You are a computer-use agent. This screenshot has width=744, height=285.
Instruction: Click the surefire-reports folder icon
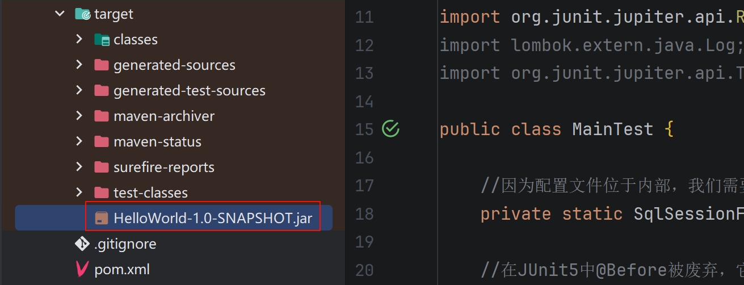click(x=102, y=167)
